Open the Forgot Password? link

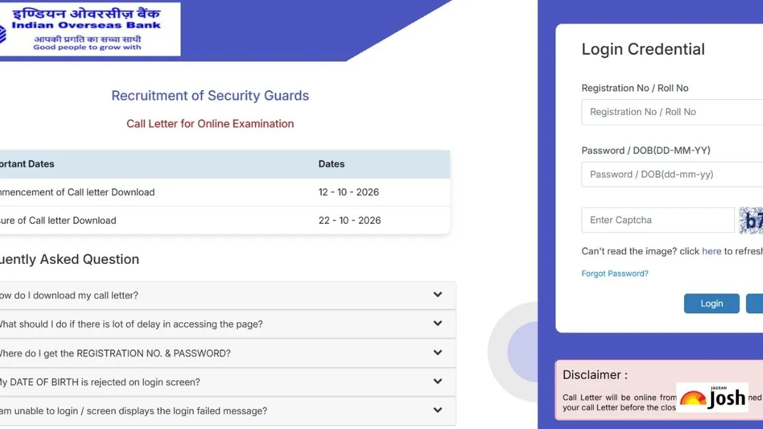tap(615, 273)
